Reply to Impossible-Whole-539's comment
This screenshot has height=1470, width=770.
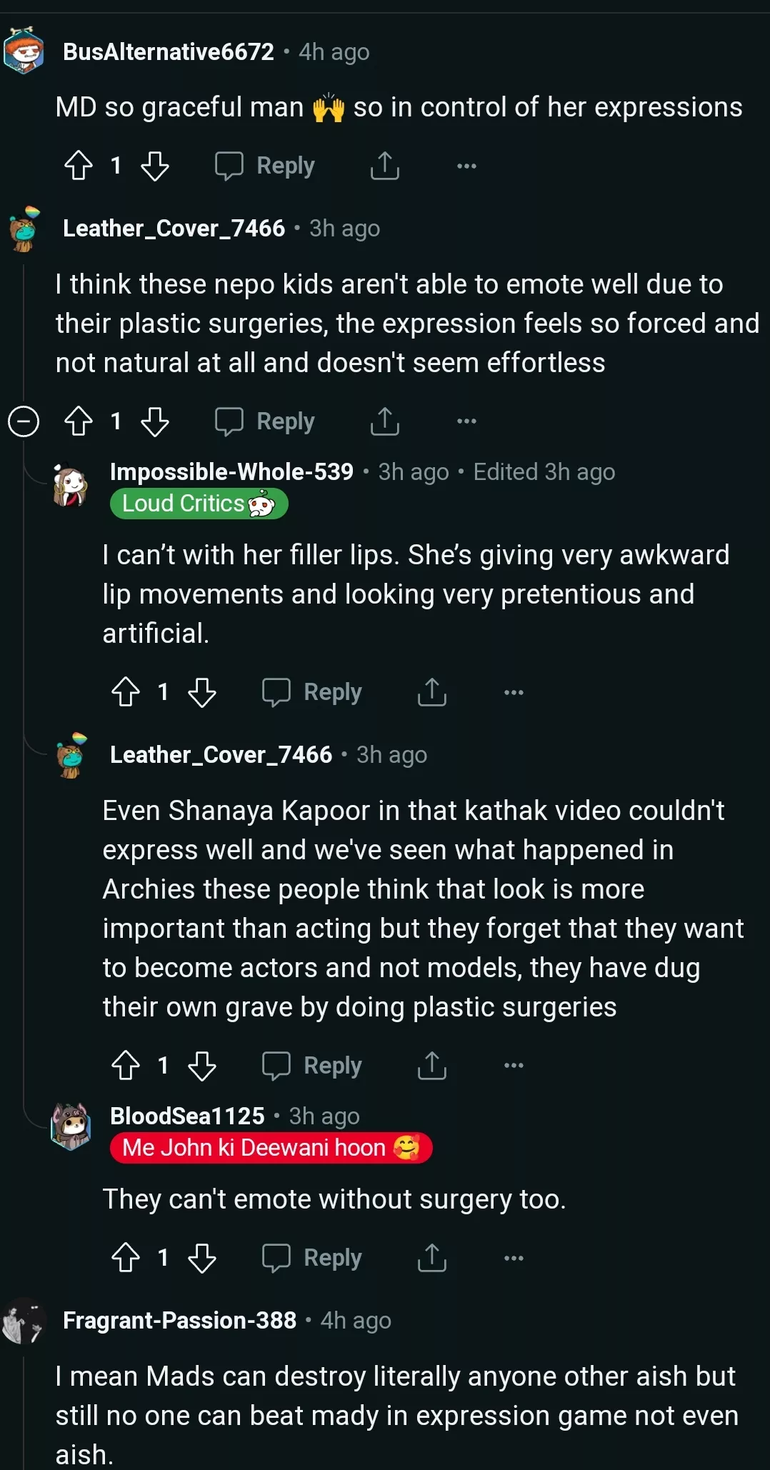click(x=312, y=691)
